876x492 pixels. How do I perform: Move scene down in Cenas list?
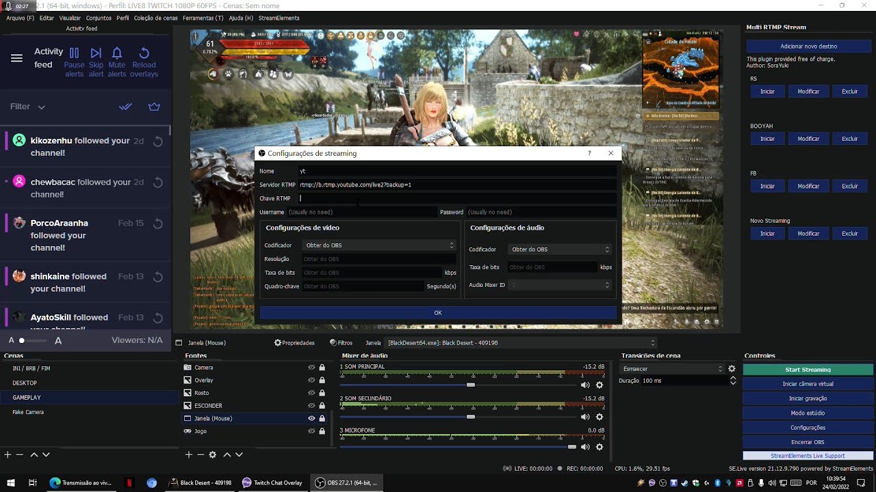pos(46,454)
